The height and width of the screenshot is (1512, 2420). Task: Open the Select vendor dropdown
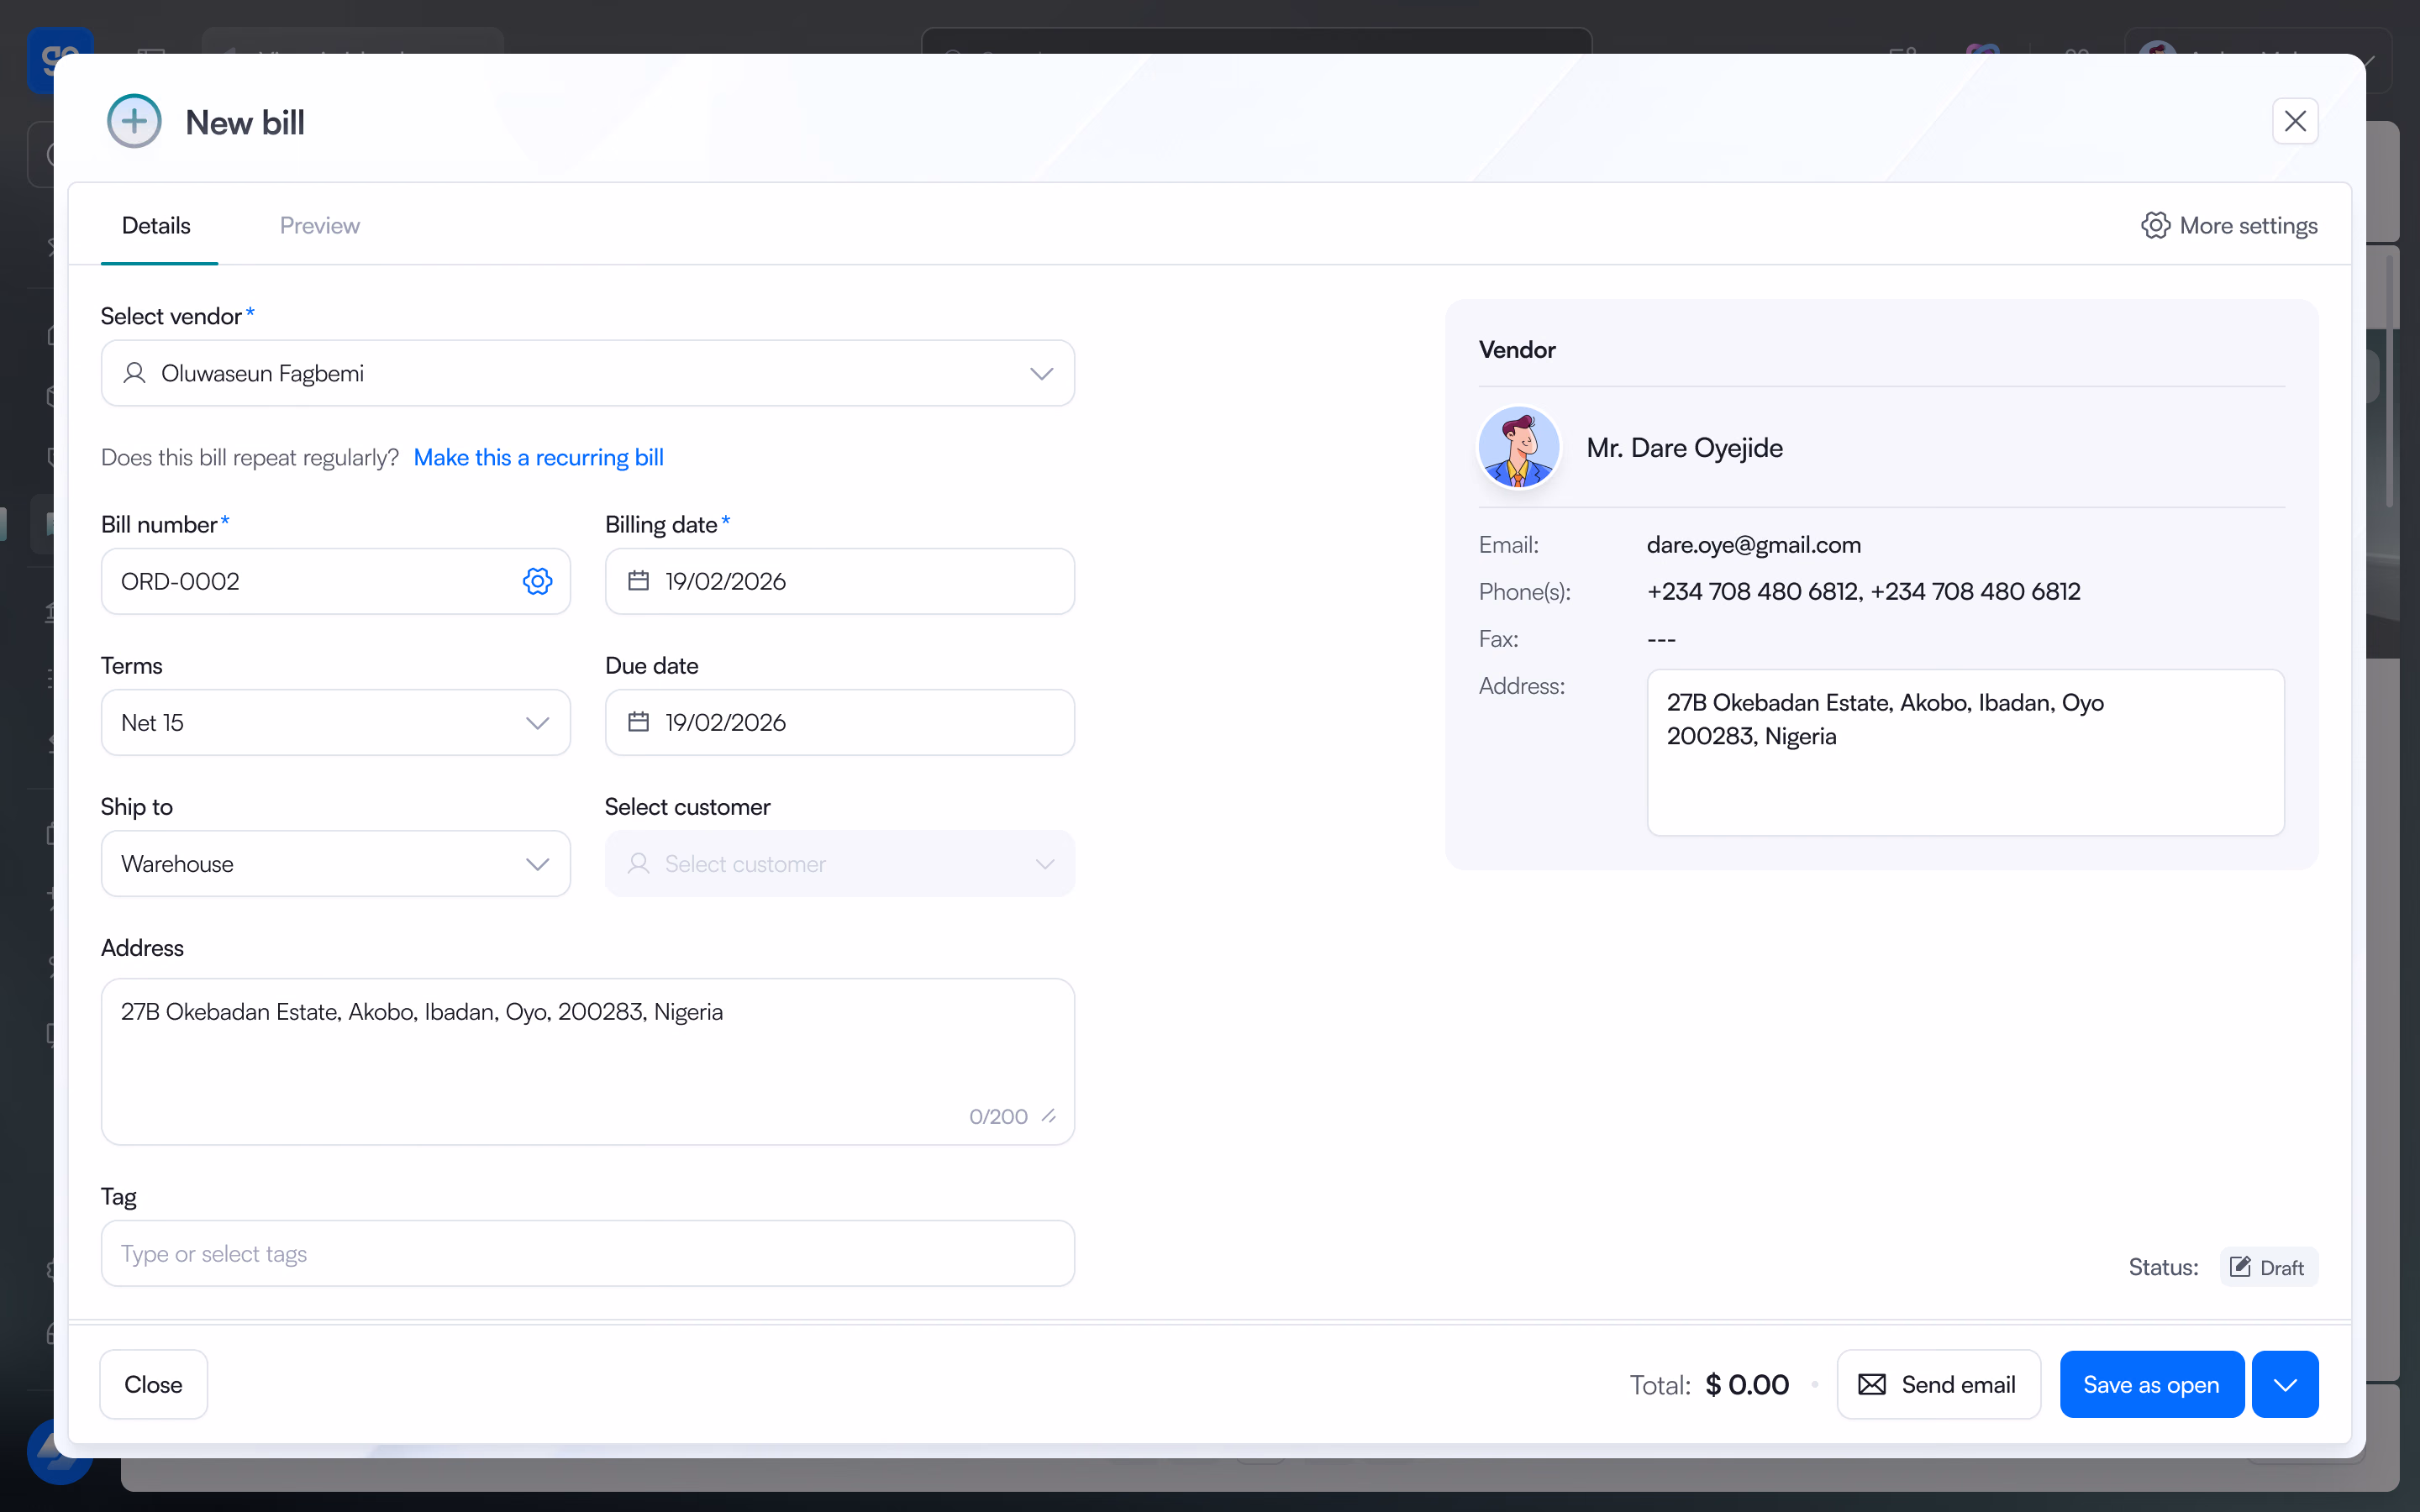[x=588, y=373]
